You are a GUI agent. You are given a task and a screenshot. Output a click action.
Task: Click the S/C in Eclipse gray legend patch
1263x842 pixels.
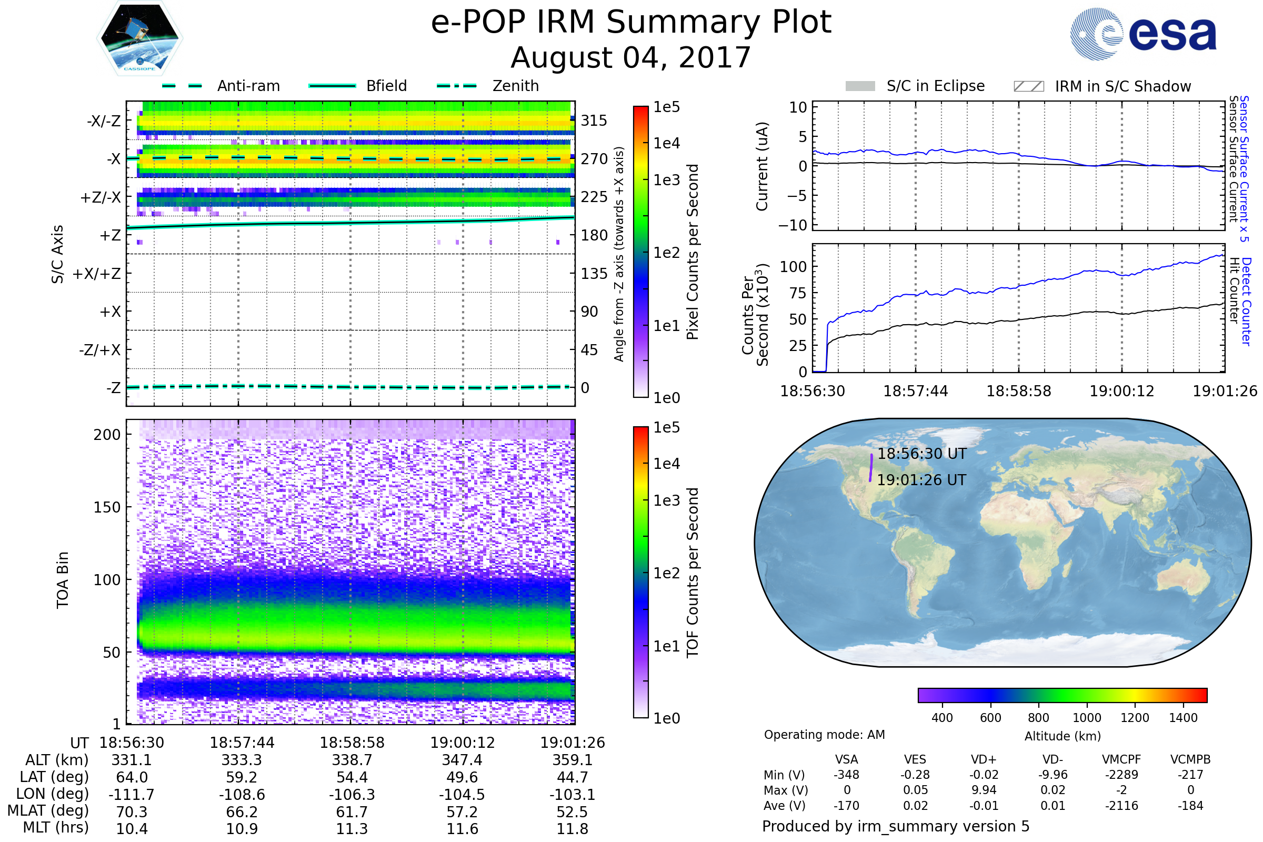click(860, 86)
